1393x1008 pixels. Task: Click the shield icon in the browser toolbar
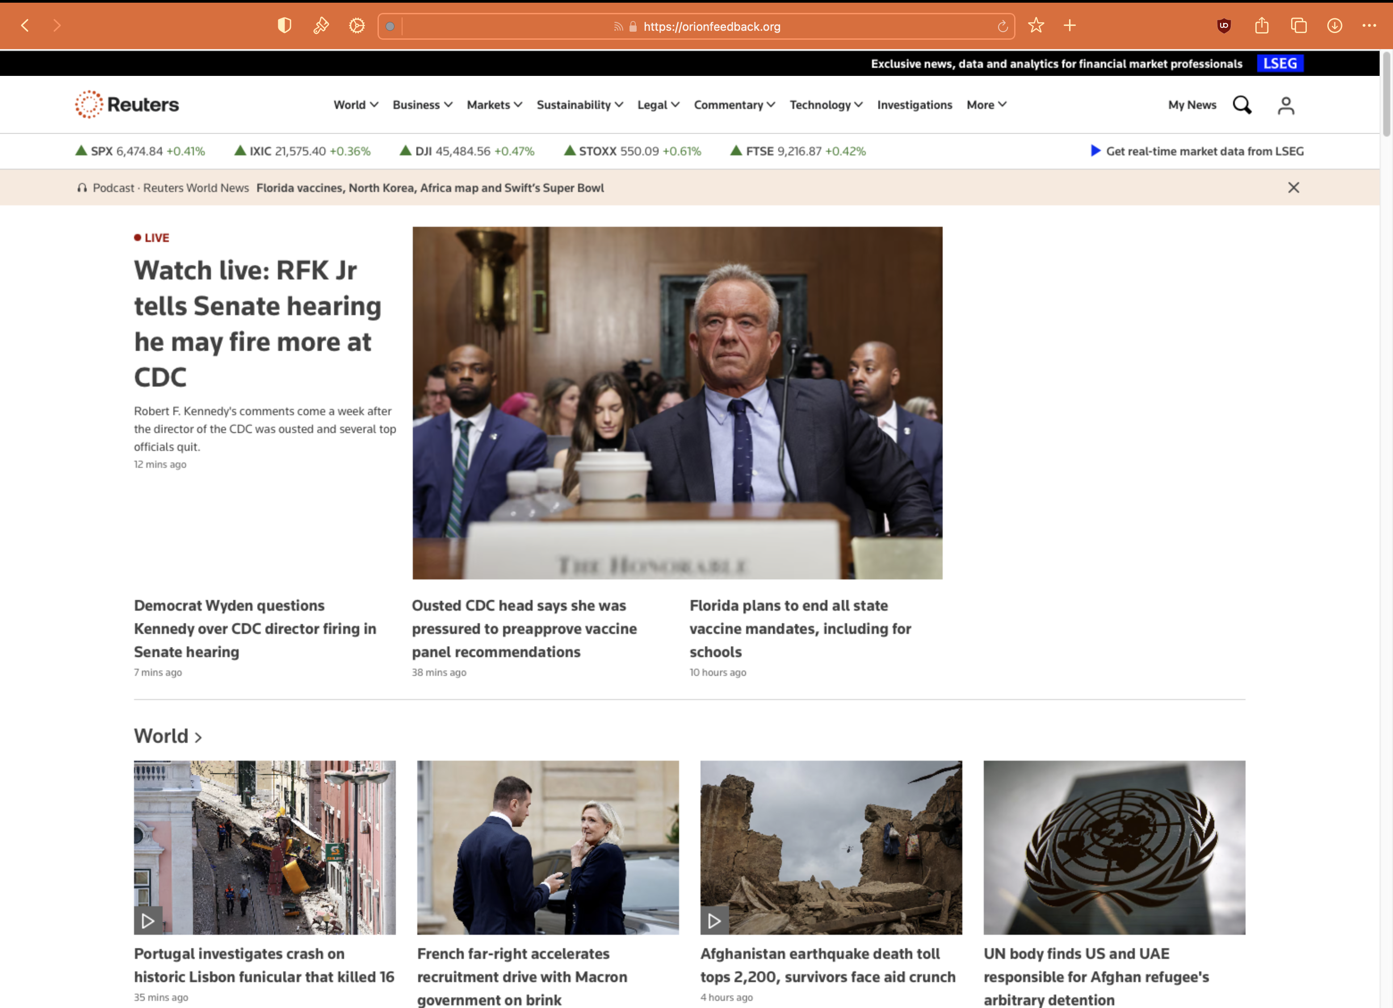[x=285, y=25]
